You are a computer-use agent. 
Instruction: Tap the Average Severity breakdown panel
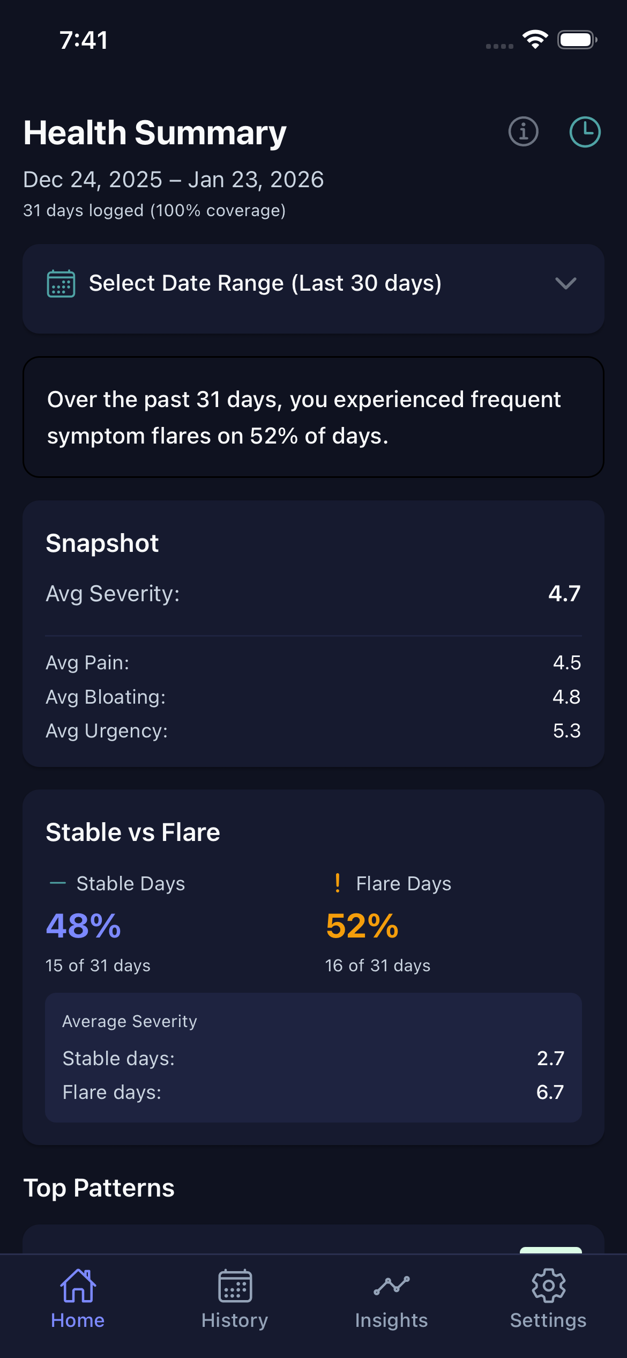tap(313, 1059)
